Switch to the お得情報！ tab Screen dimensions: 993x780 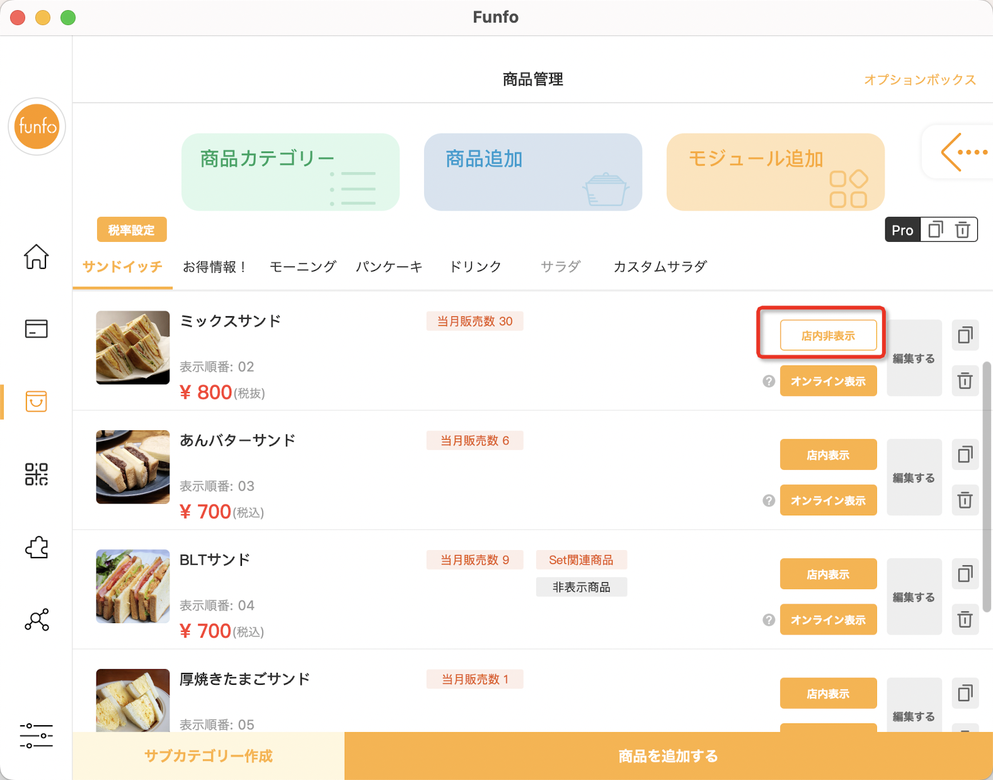click(x=215, y=267)
